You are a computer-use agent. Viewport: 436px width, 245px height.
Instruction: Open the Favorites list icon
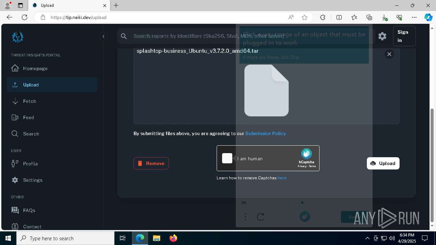[x=354, y=17]
